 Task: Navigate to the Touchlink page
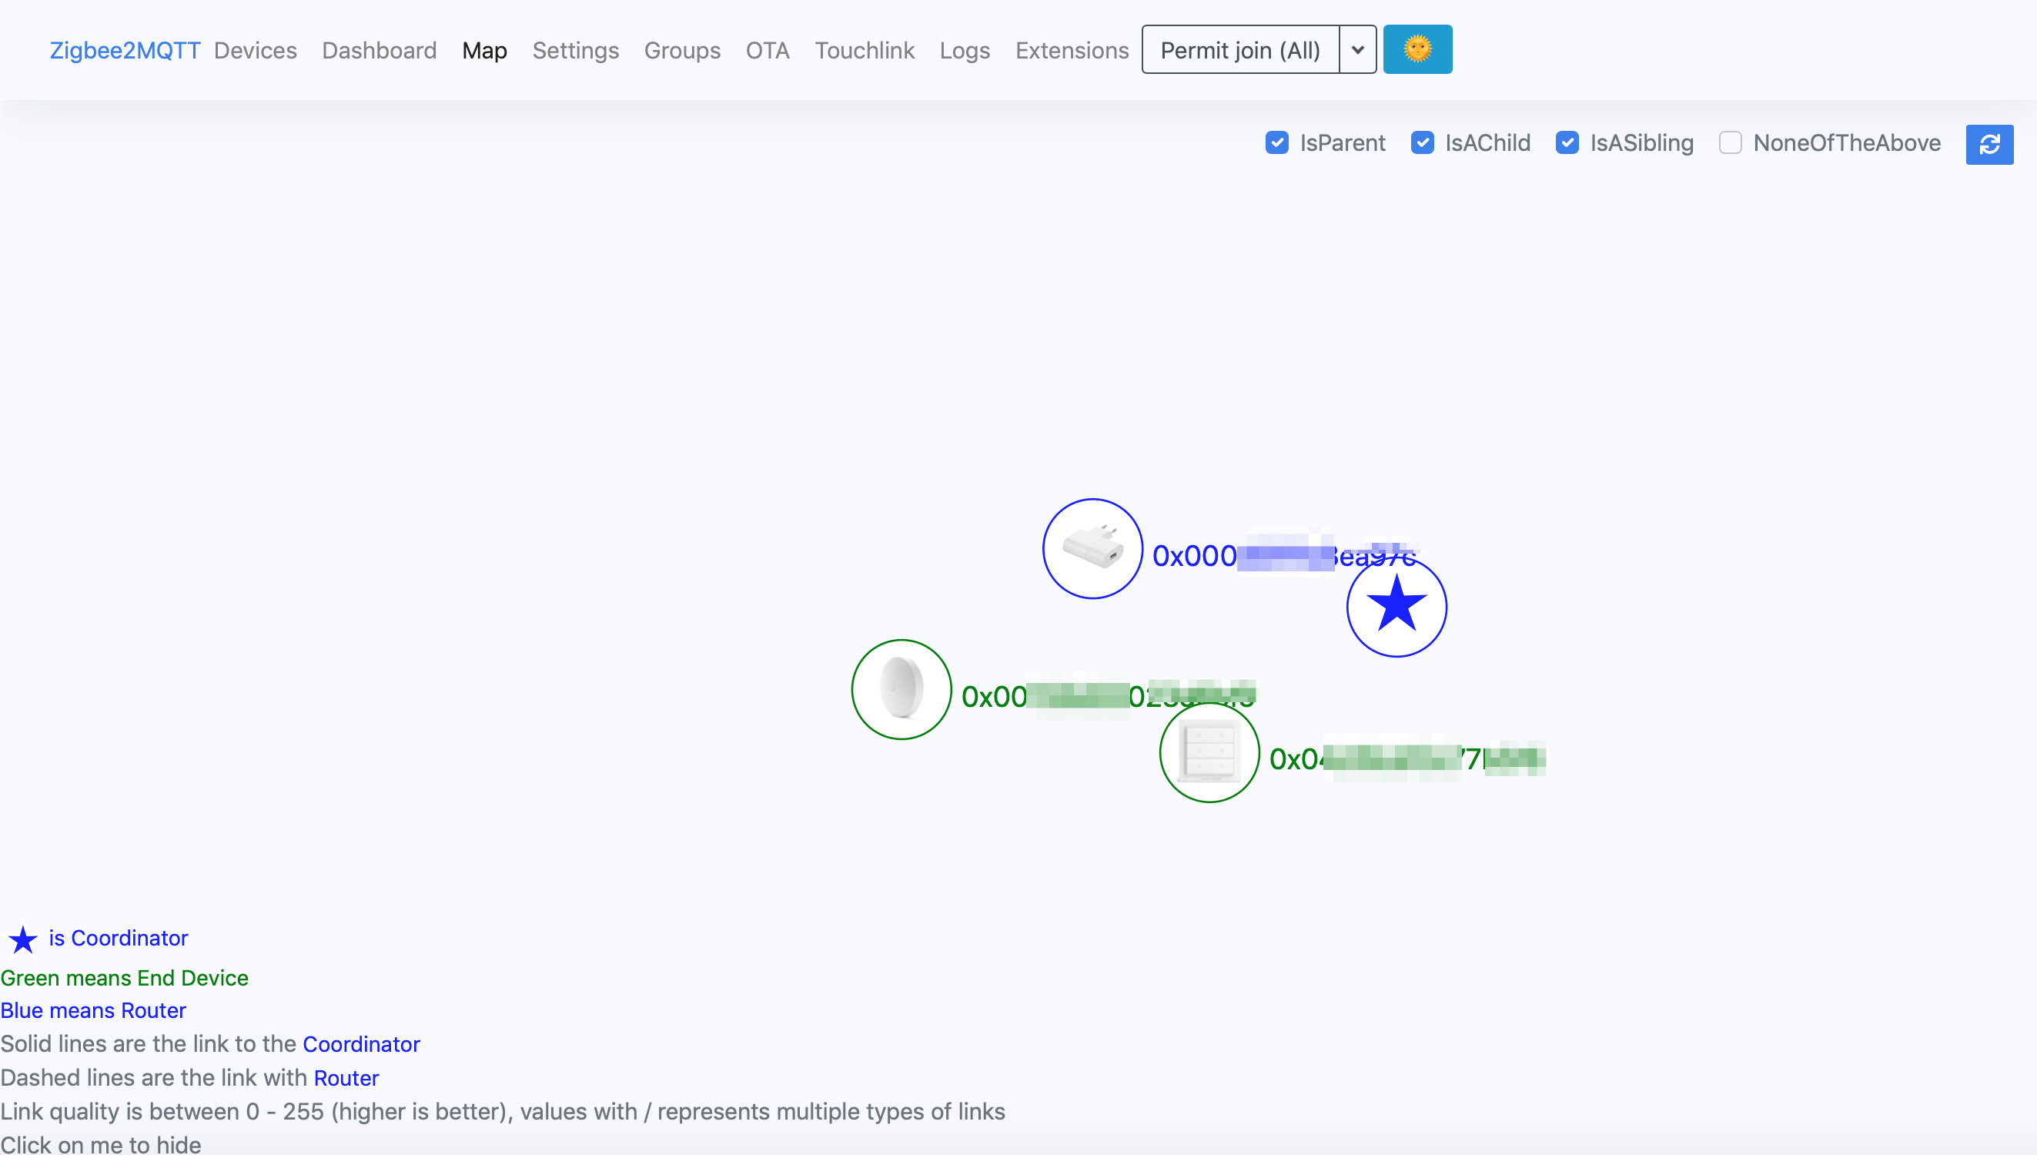click(865, 49)
